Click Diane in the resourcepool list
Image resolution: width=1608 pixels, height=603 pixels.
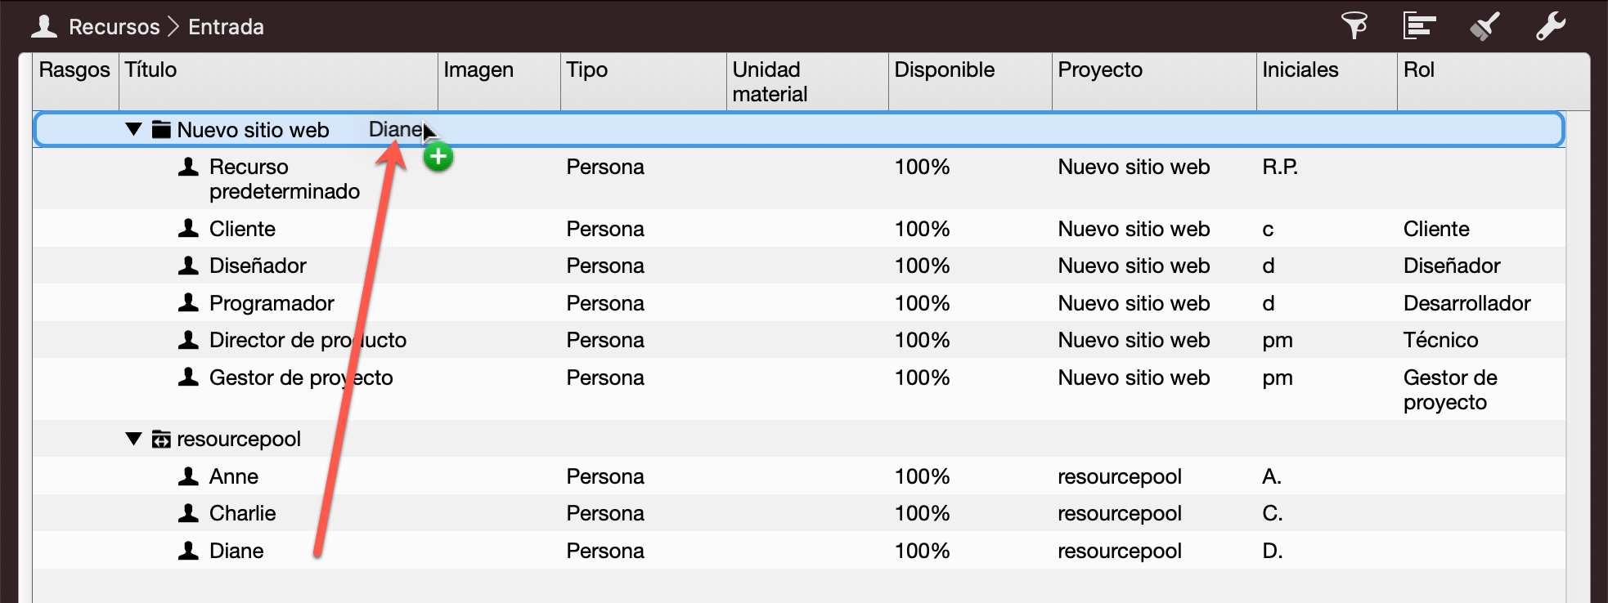236,551
